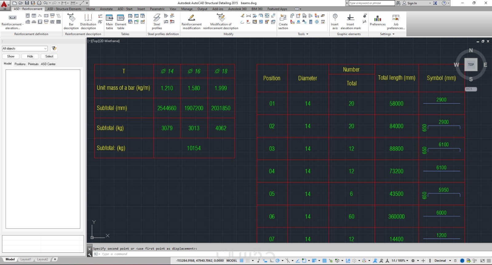Click the Total length value 360000

pos(396,217)
